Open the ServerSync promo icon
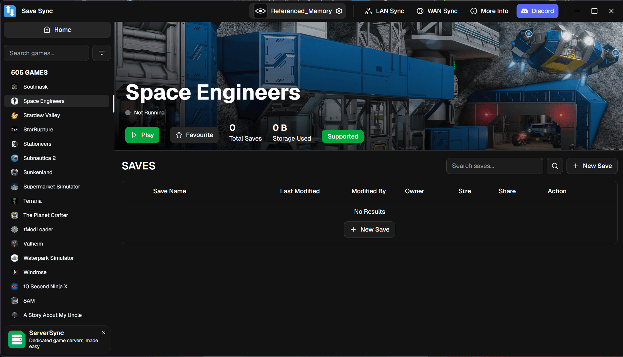This screenshot has height=357, width=623. [x=17, y=339]
